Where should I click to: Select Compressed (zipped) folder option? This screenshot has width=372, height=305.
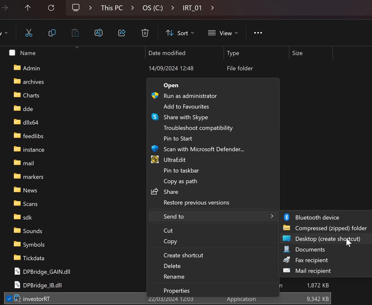click(x=331, y=228)
